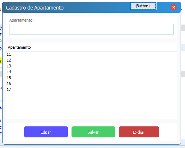Pick apartment row 15 in the list
Image resolution: width=185 pixels, height=148 pixels.
point(92,78)
